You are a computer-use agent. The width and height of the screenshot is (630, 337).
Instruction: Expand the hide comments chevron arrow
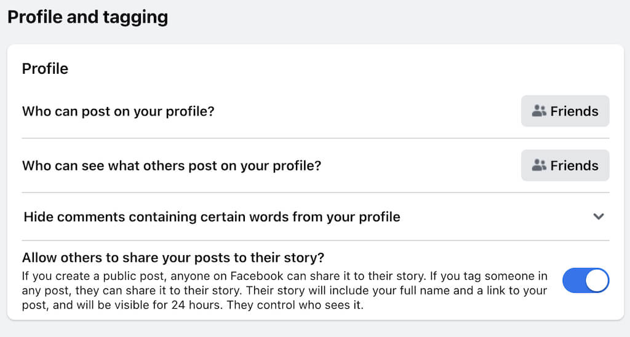click(599, 216)
